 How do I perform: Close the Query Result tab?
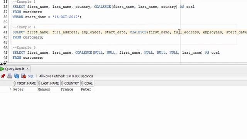(27, 69)
